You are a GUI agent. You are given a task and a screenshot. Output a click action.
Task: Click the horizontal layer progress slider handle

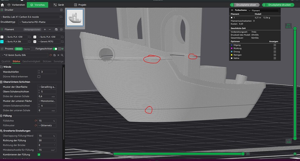point(243,154)
